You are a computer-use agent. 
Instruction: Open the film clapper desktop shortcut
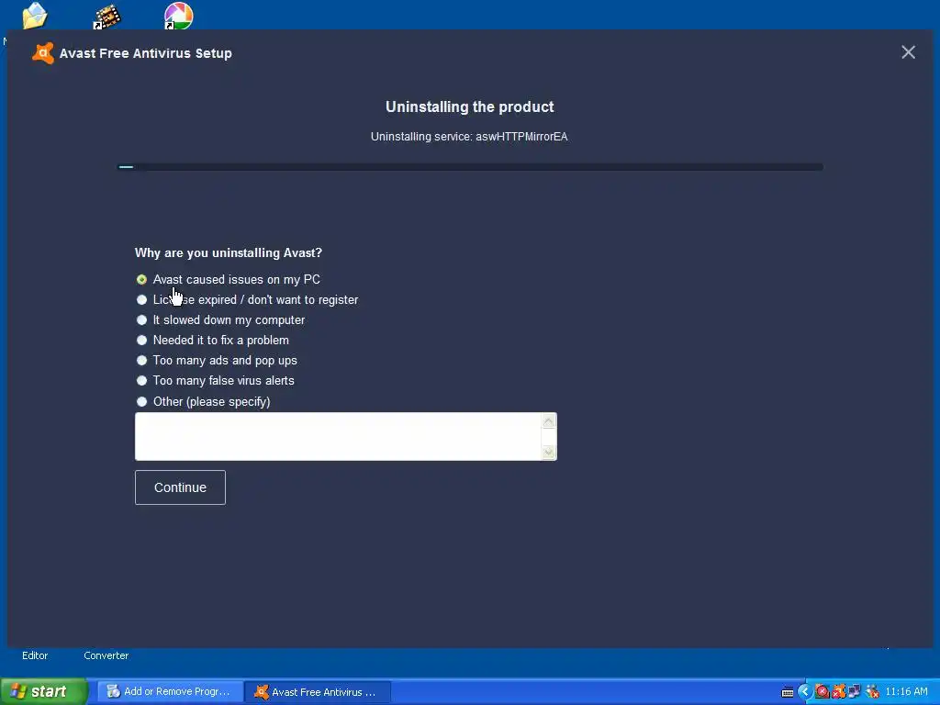[106, 17]
